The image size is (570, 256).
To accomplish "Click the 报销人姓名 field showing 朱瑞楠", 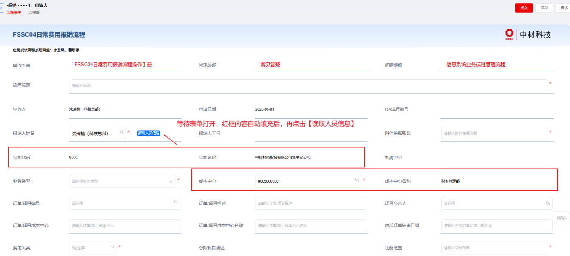I will tap(98, 134).
